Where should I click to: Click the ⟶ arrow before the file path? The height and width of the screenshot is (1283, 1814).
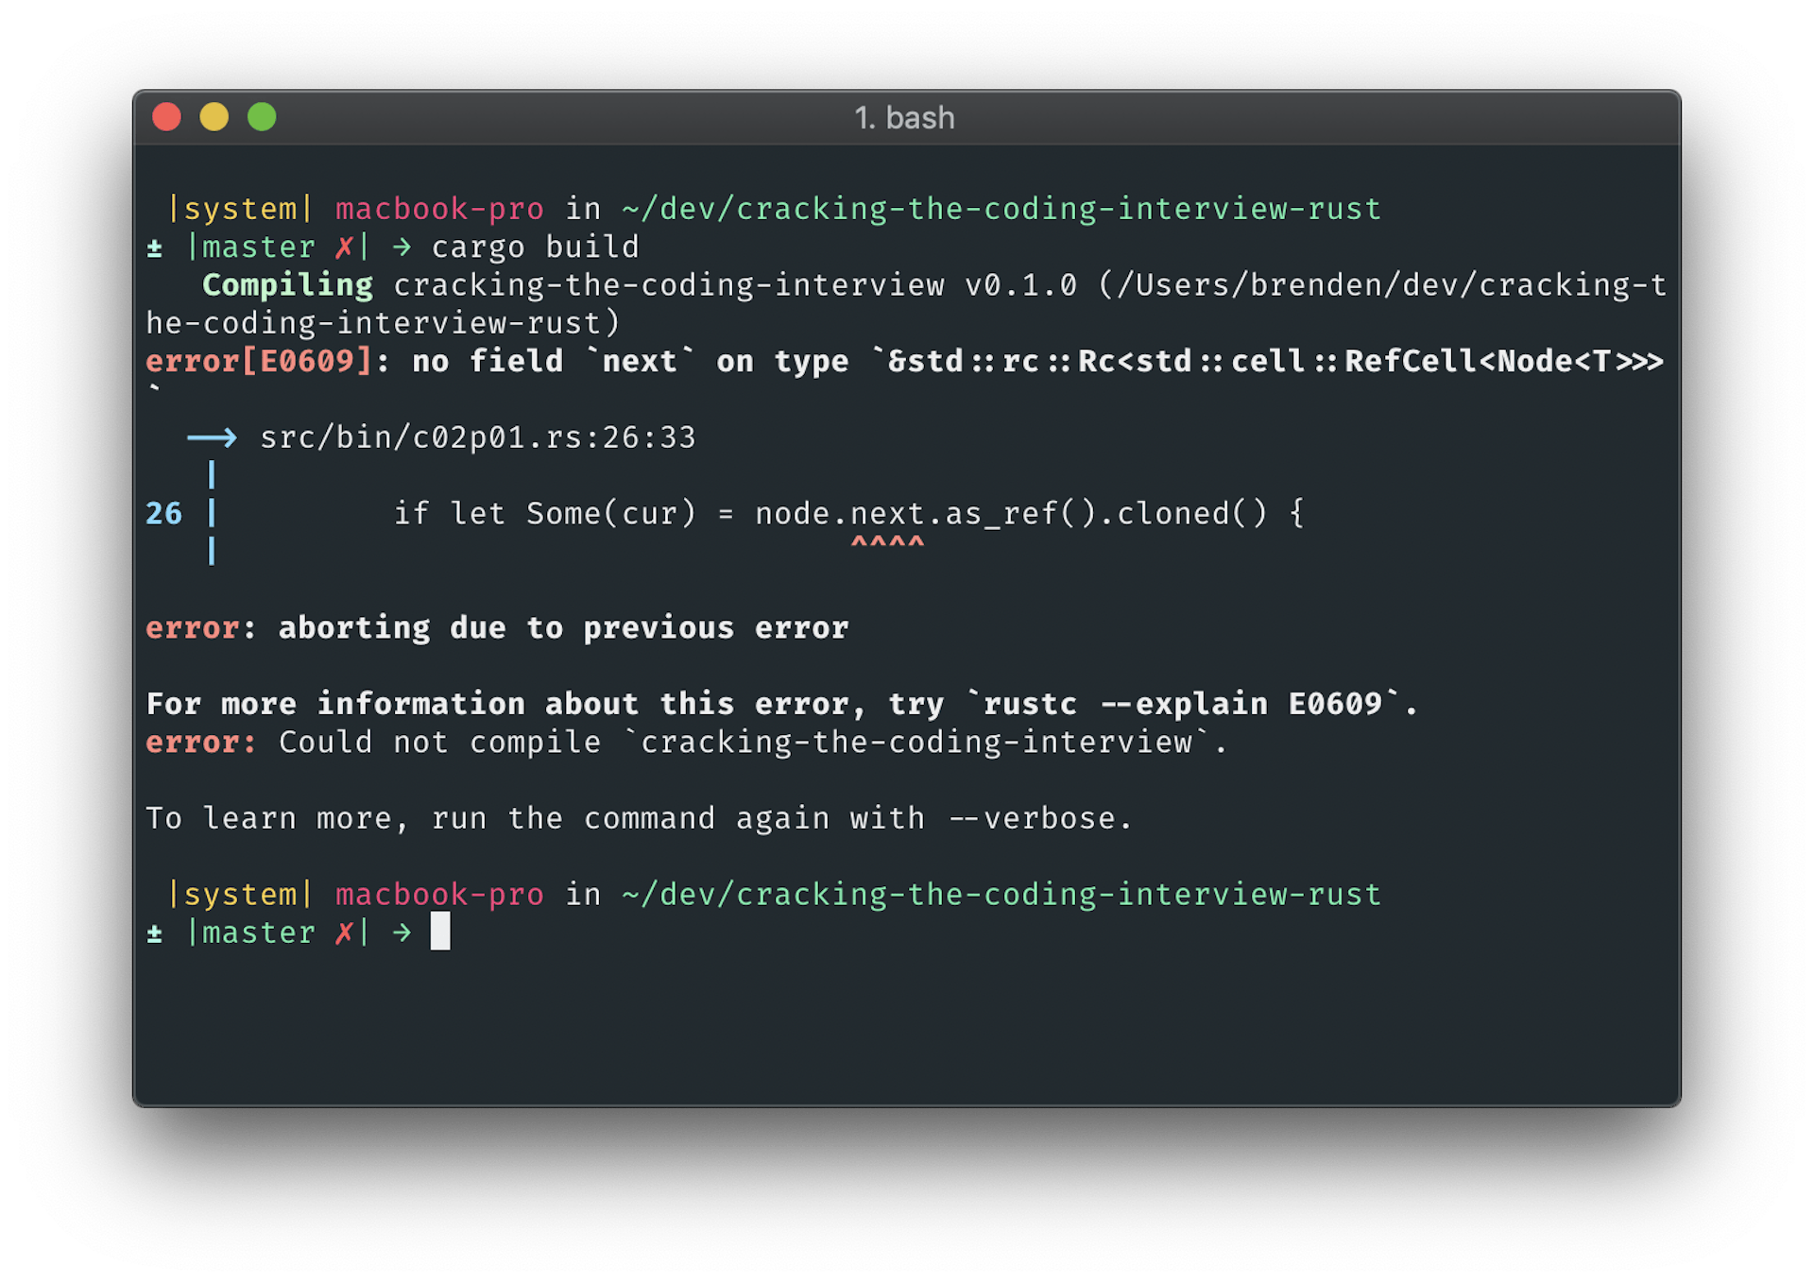click(212, 436)
